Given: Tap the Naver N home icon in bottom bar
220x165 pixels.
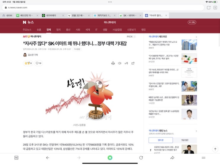Looking at the screenshot, I should pyautogui.click(x=16, y=158).
